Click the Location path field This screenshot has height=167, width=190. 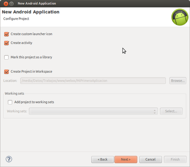[x=93, y=81]
